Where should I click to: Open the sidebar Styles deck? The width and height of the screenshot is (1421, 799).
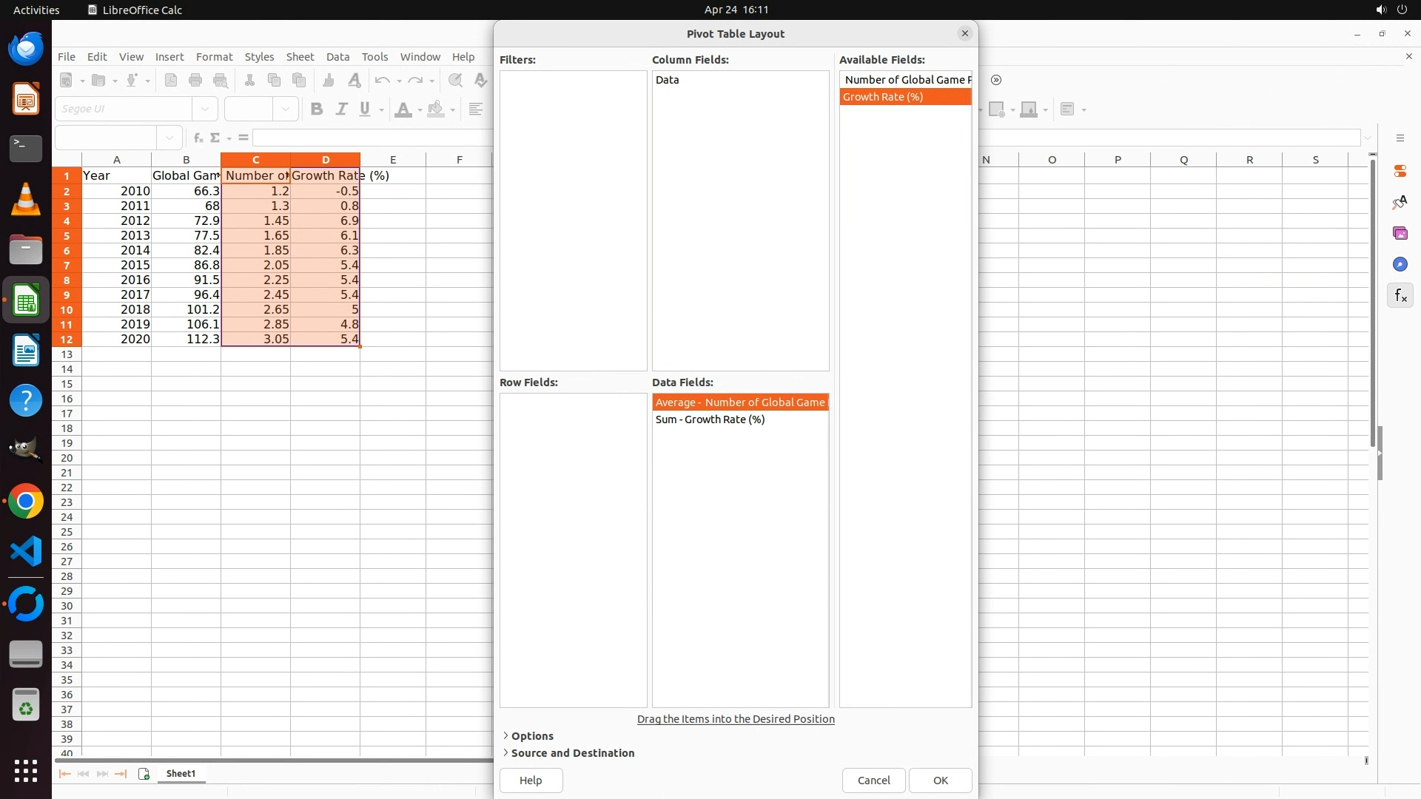pyautogui.click(x=1400, y=202)
